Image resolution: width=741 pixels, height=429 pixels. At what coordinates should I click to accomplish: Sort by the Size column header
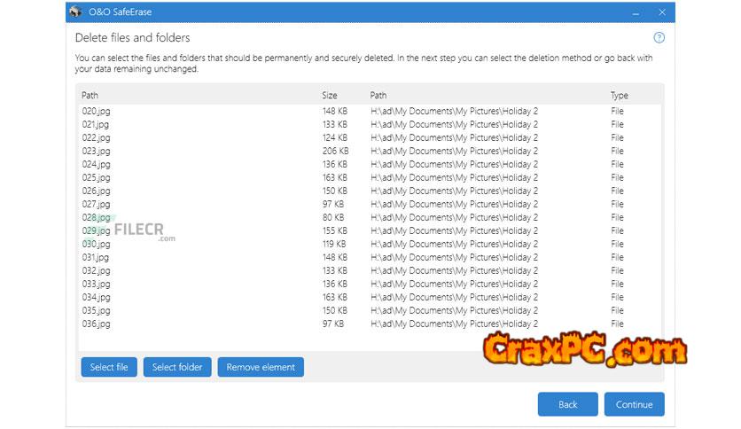click(330, 96)
